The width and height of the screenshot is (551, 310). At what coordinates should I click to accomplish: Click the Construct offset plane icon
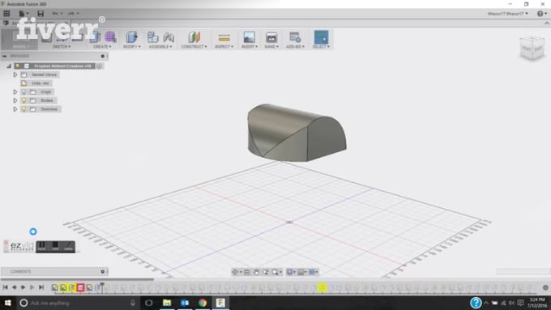pyautogui.click(x=194, y=37)
